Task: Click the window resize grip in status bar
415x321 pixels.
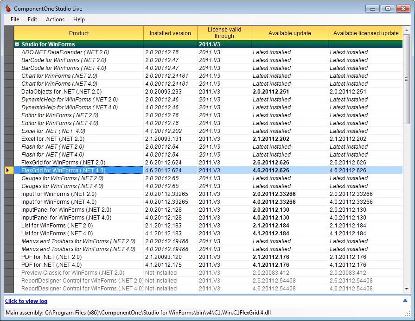Action: [408, 314]
